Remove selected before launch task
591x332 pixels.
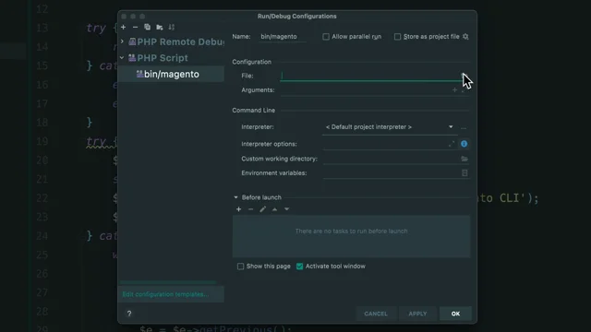pos(250,209)
